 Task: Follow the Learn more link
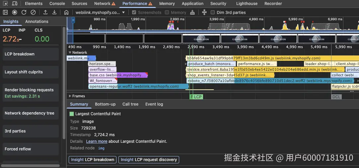(x=97, y=141)
